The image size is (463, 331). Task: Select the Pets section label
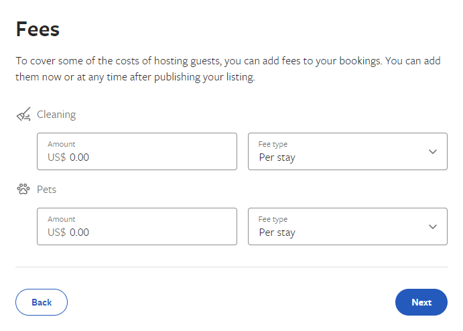pyautogui.click(x=46, y=189)
